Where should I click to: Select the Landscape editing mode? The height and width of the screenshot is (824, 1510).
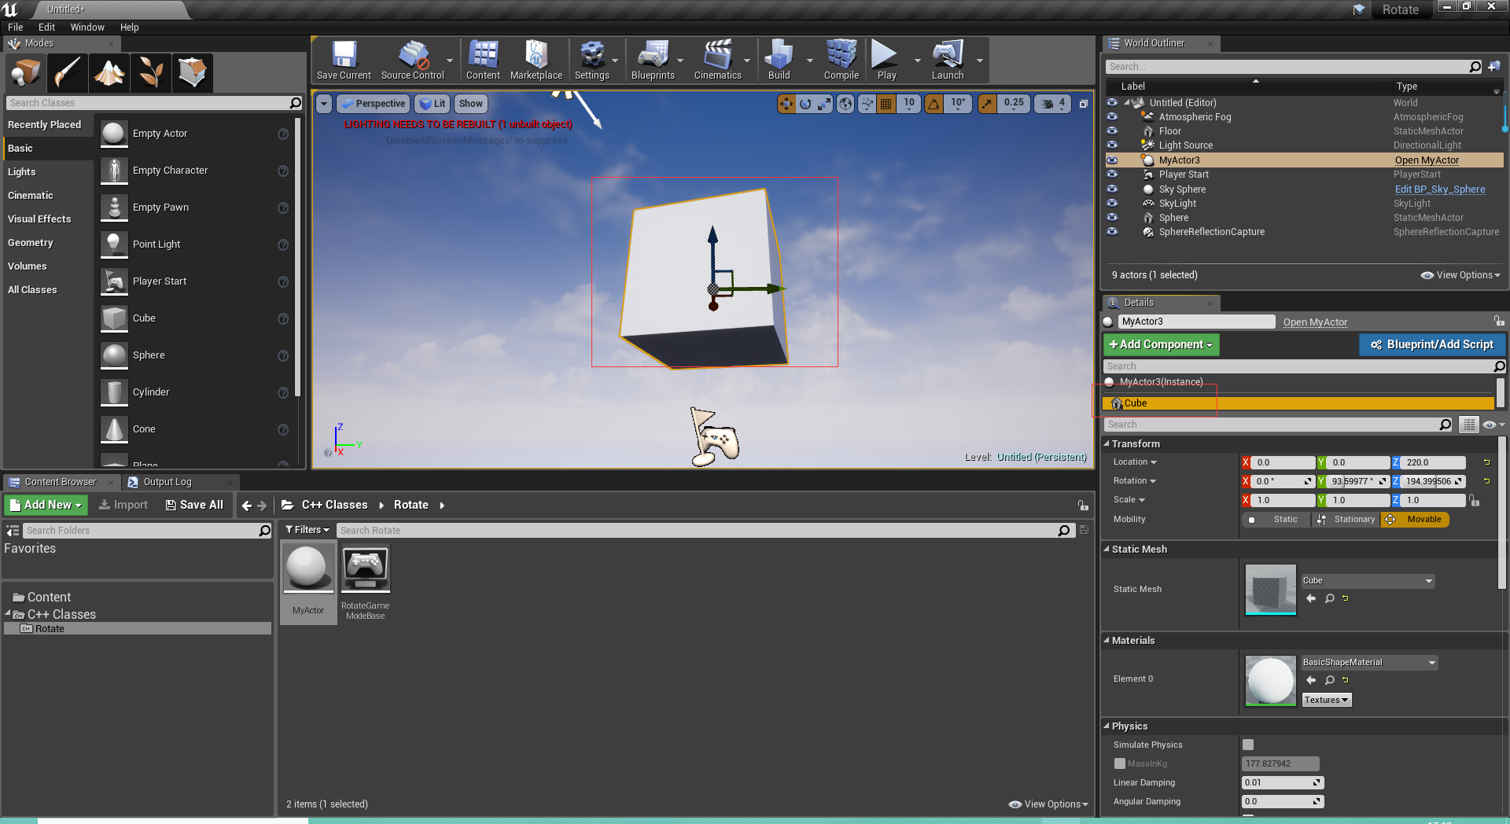(x=109, y=72)
